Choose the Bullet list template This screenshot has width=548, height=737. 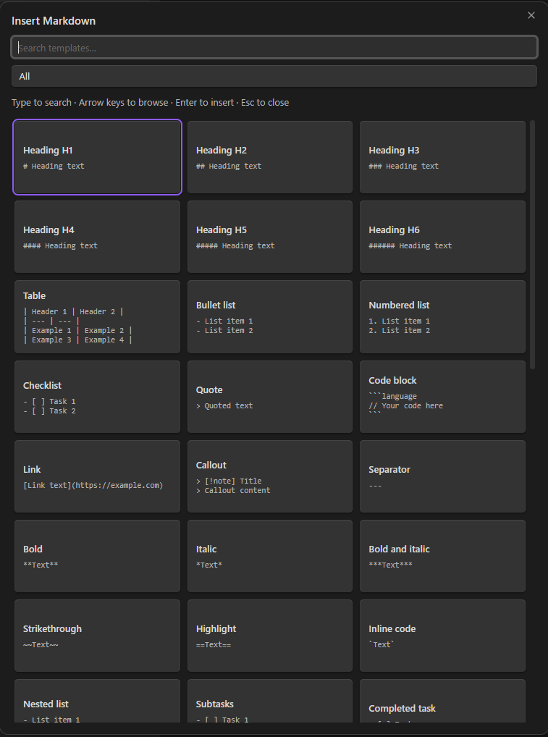[x=270, y=317]
